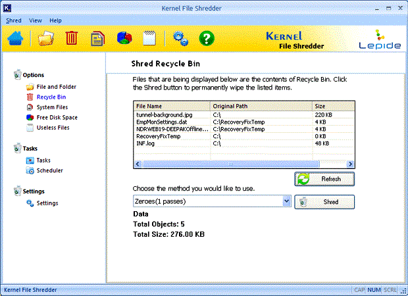This screenshot has width=408, height=296.
Task: Click the File and Folder sidebar icon
Action: 30,87
